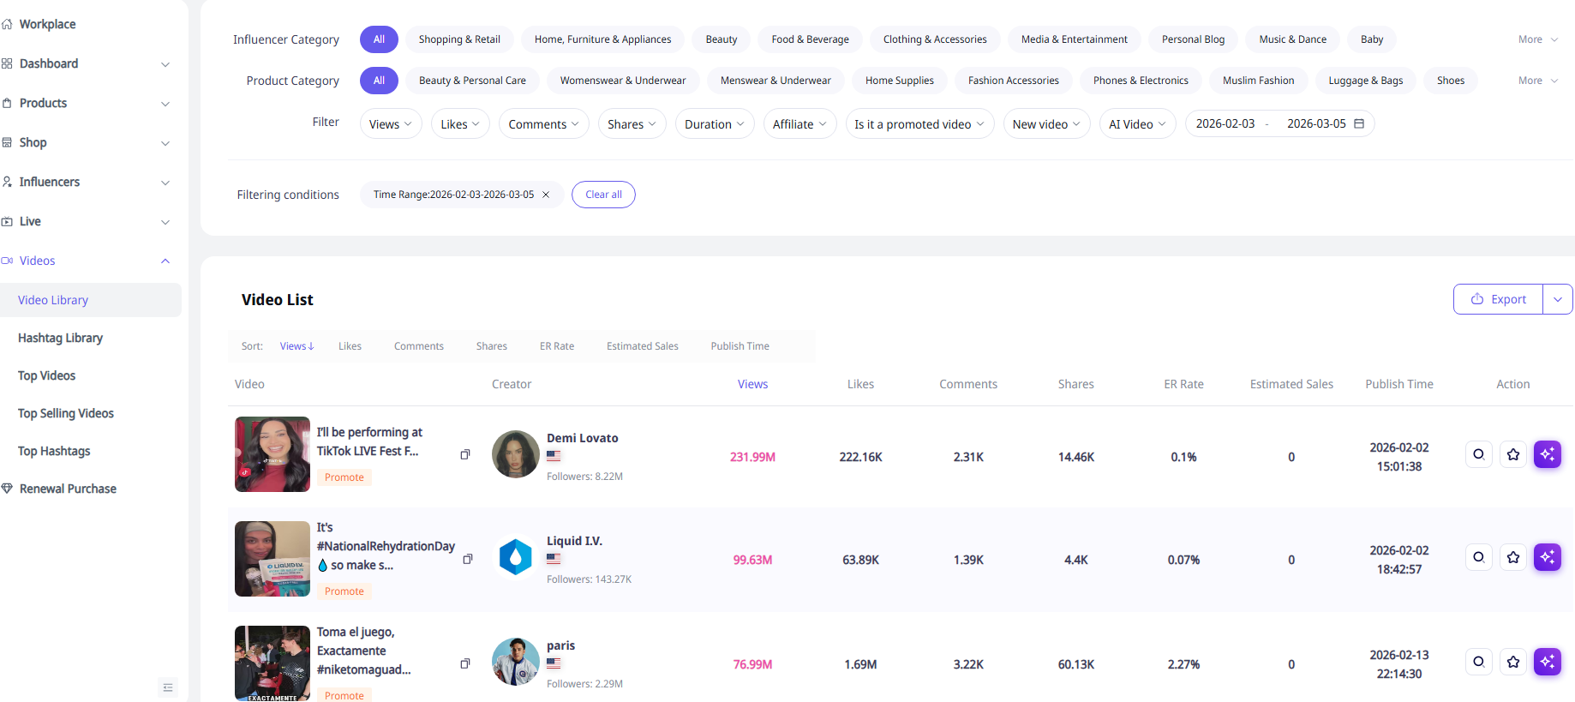Remove the Time Range filter condition

click(546, 195)
